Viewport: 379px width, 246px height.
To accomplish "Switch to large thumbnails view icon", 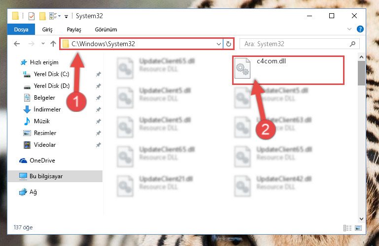I will (358, 228).
